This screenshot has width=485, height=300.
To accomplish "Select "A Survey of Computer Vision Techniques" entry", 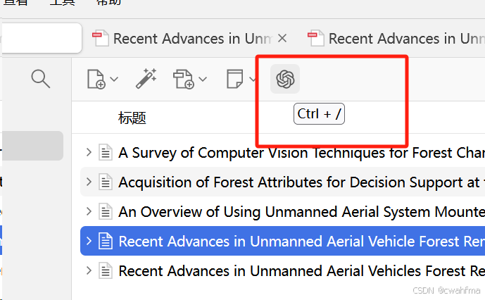I will [296, 152].
